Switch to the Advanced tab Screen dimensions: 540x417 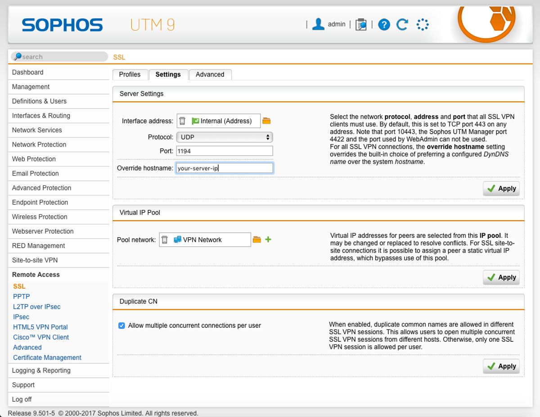[210, 74]
